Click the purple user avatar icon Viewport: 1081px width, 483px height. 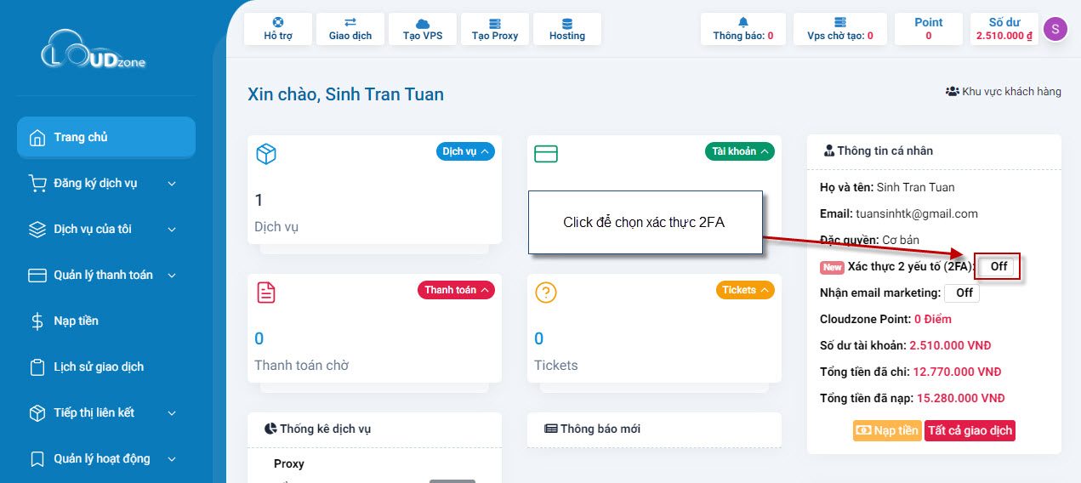pyautogui.click(x=1055, y=29)
